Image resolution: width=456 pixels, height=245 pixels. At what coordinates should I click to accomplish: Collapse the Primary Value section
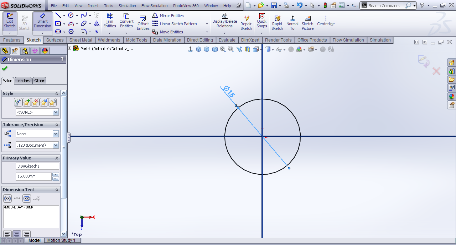[57, 158]
